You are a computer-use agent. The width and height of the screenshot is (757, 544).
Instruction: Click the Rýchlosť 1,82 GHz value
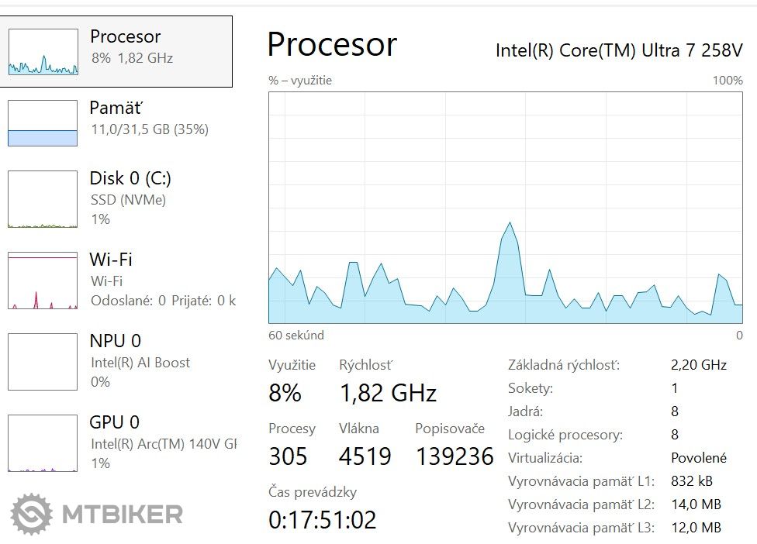click(x=388, y=393)
